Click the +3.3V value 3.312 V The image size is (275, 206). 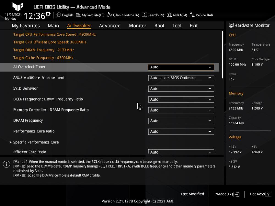tap(234, 167)
